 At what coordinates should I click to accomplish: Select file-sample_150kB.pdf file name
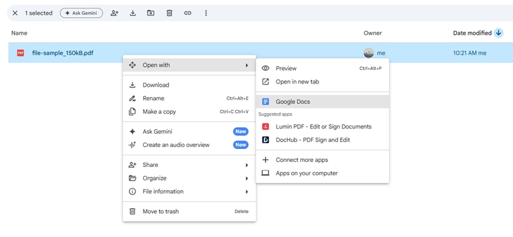62,53
